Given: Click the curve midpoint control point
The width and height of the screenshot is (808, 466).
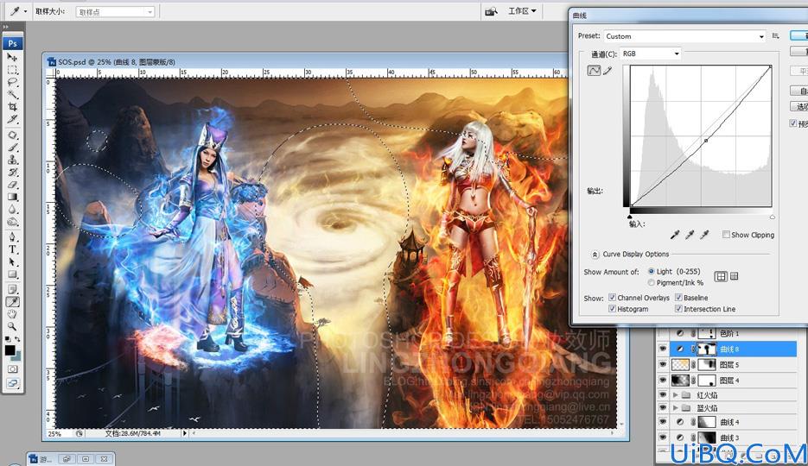Looking at the screenshot, I should 706,141.
